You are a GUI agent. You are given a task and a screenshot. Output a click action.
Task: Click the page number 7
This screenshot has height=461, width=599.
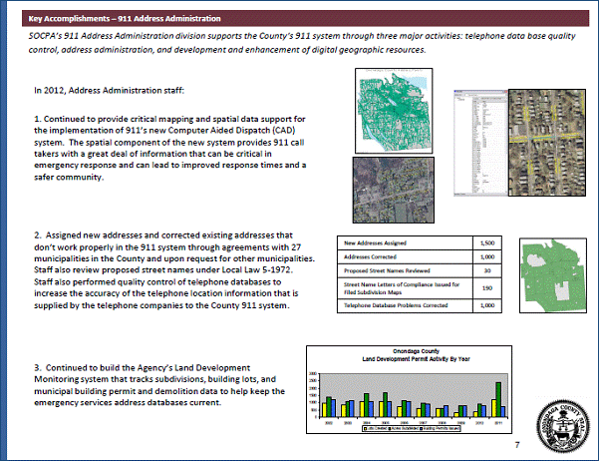coord(517,445)
